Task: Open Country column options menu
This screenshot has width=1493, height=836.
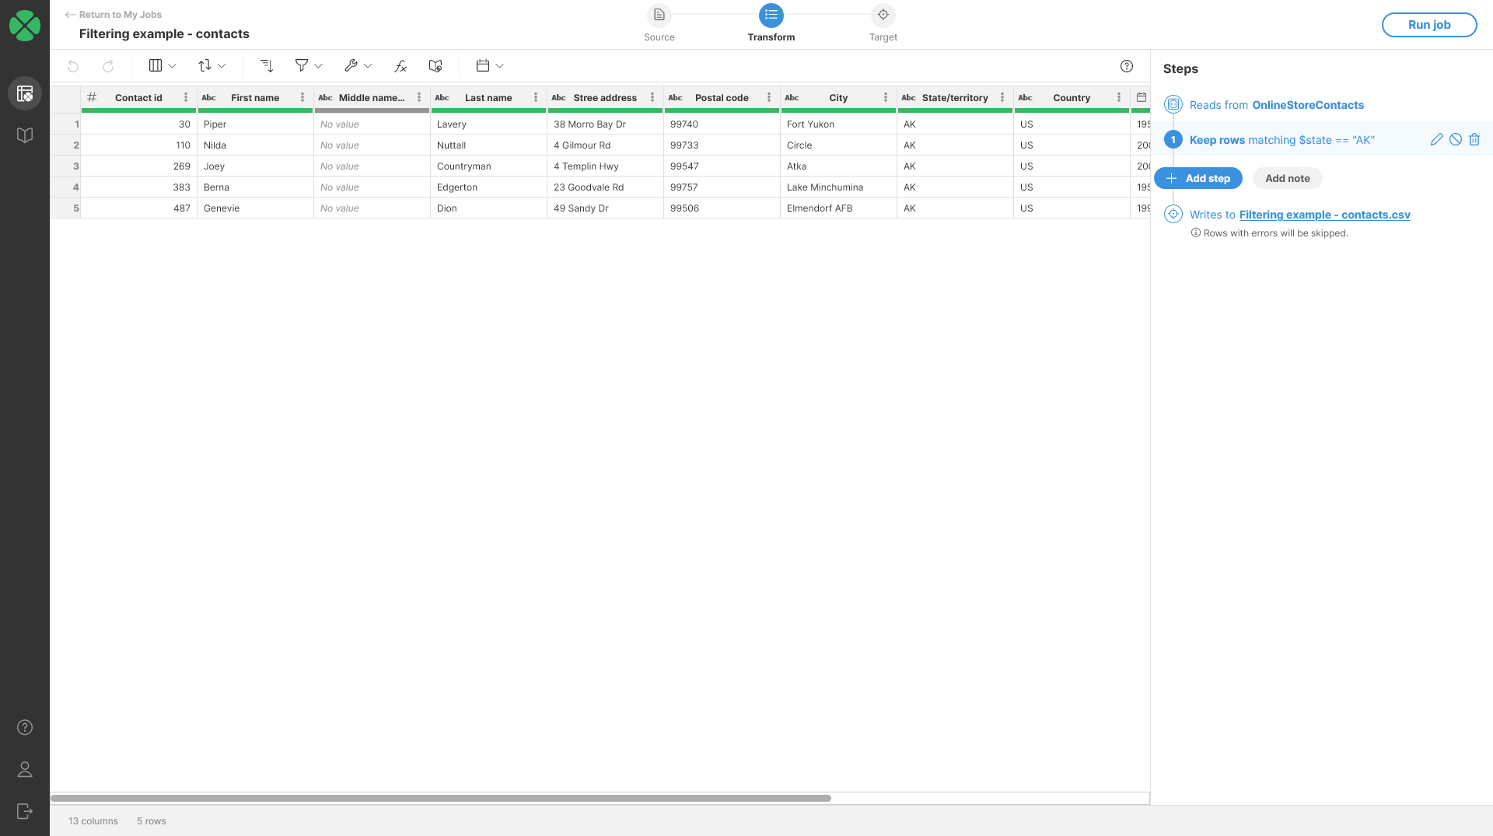Action: pyautogui.click(x=1119, y=97)
